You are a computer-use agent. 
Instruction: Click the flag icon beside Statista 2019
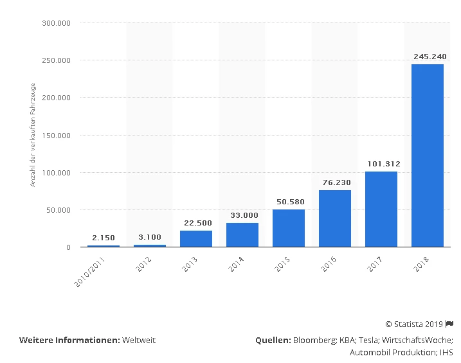click(449, 324)
